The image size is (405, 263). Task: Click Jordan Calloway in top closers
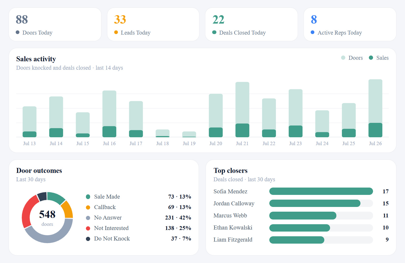tap(234, 204)
